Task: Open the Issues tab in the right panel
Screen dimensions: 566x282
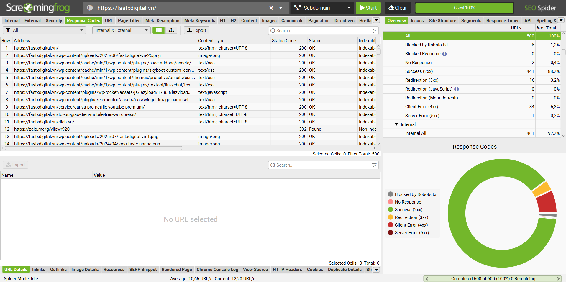Action: [x=417, y=21]
